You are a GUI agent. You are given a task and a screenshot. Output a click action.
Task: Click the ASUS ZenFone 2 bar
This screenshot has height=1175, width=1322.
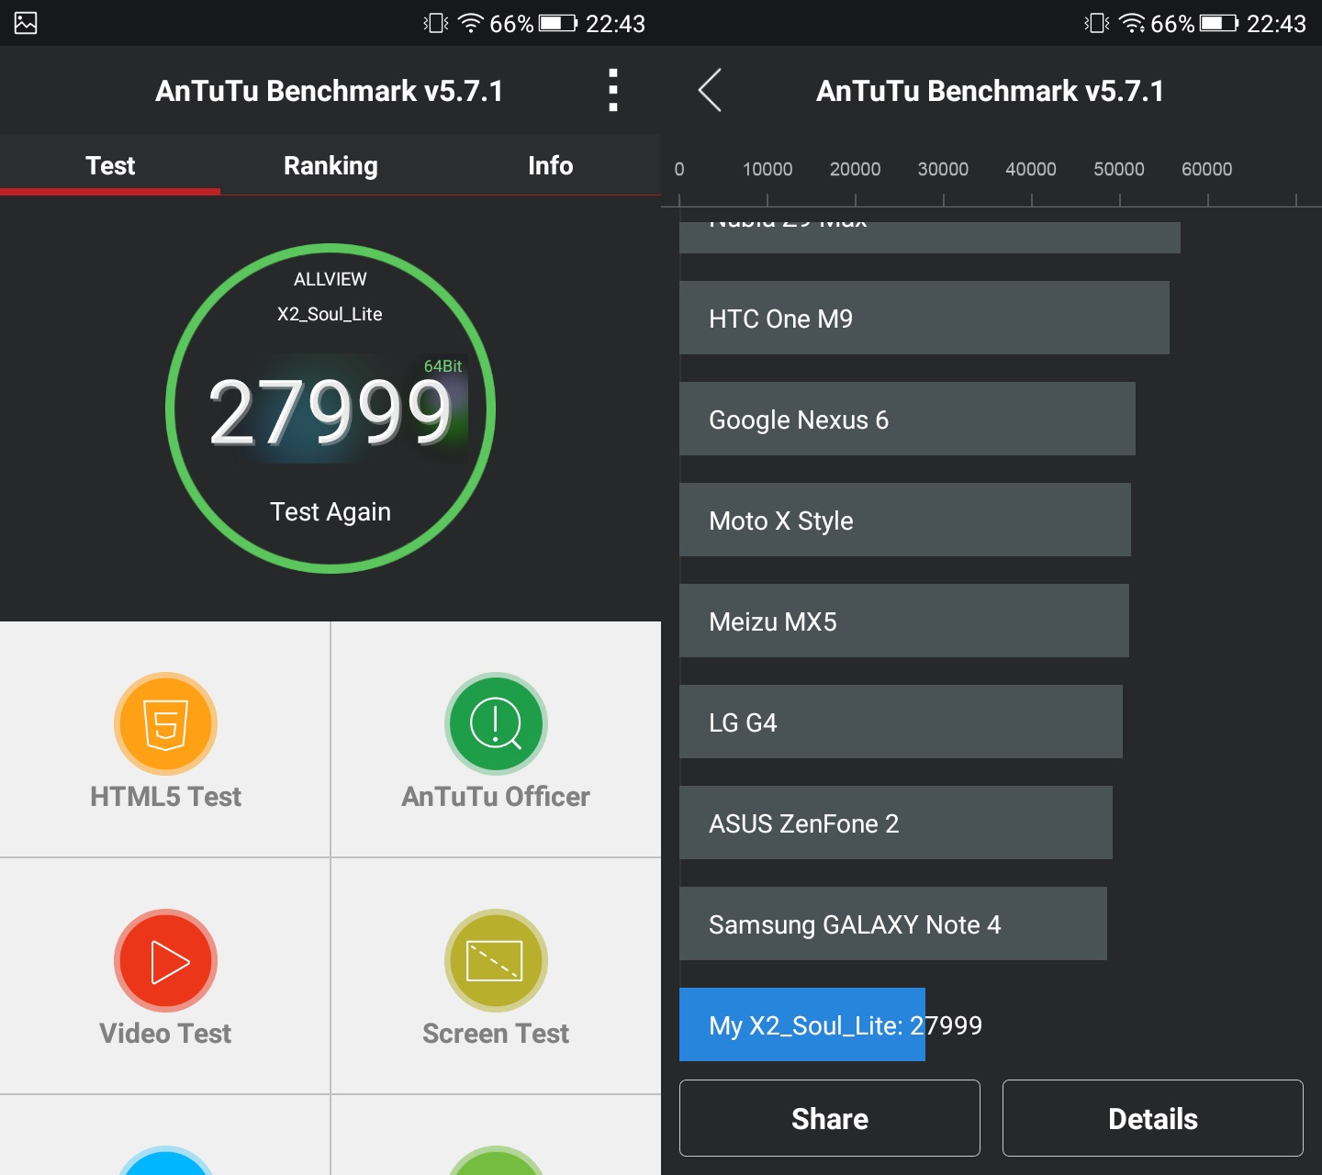pyautogui.click(x=895, y=822)
